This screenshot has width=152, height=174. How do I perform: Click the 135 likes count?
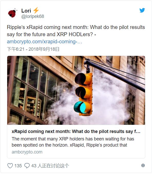click(x=18, y=166)
